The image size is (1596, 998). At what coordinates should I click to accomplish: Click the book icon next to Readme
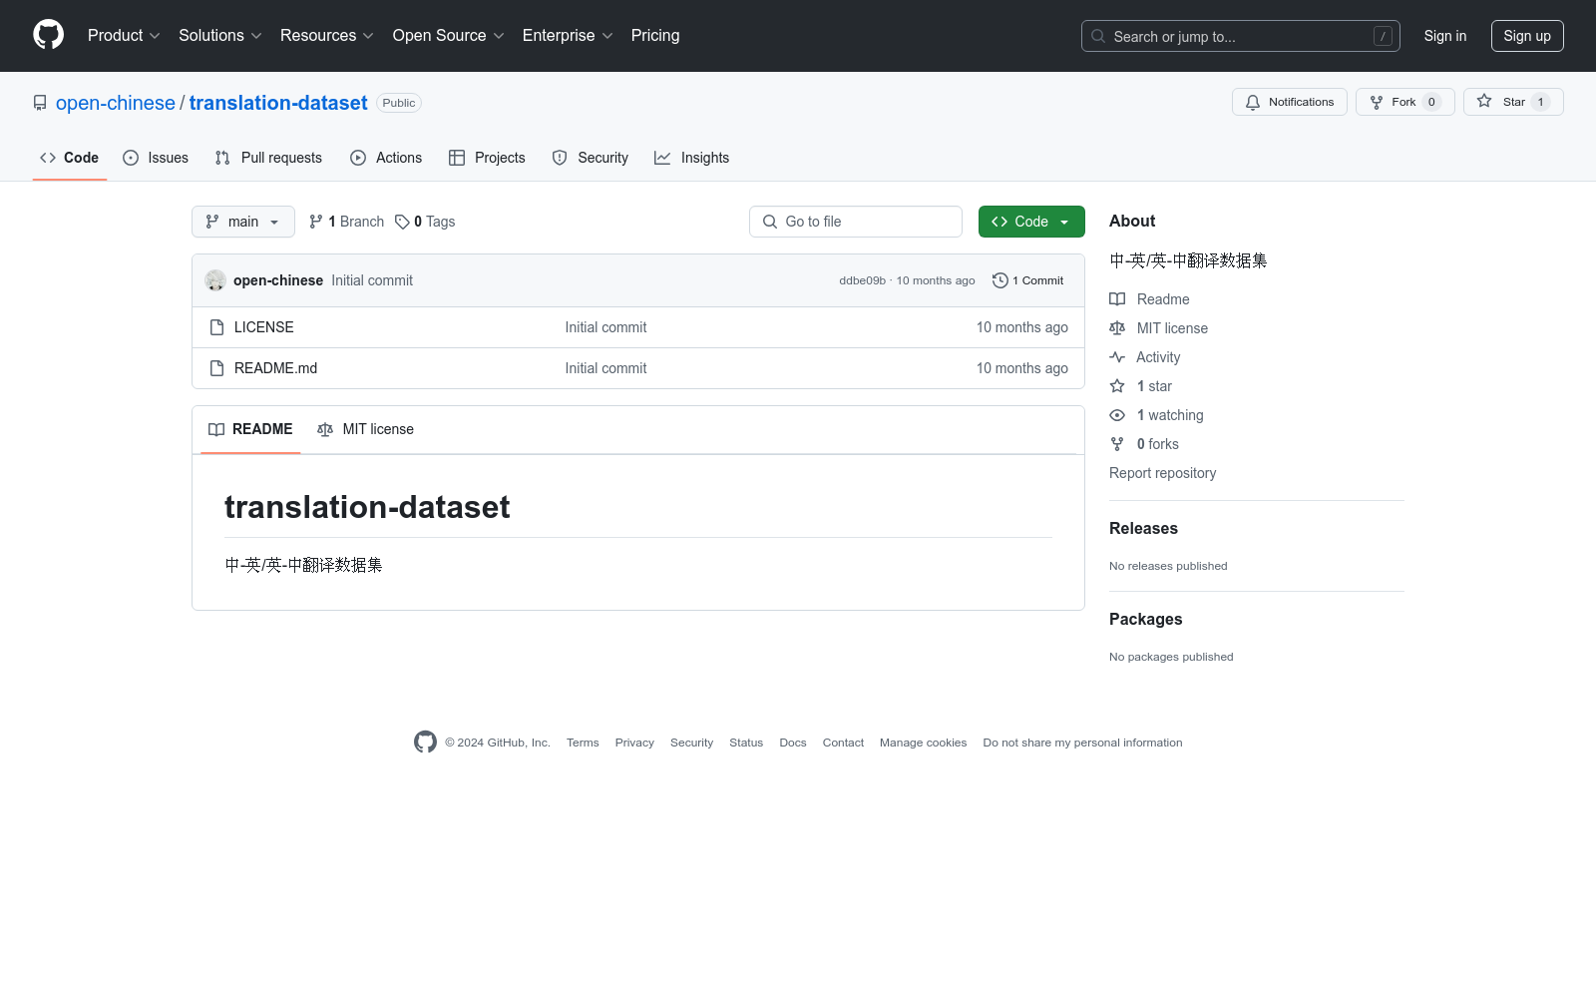tap(1117, 299)
